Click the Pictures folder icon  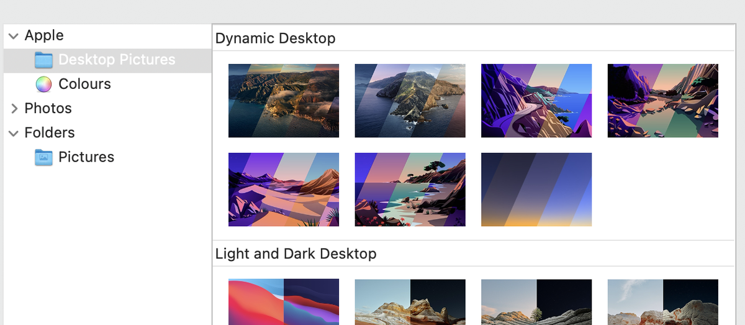[43, 157]
